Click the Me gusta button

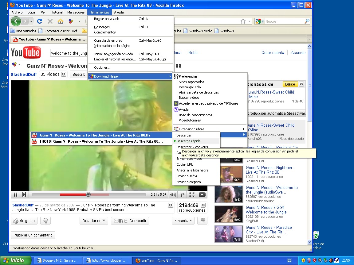24,221
